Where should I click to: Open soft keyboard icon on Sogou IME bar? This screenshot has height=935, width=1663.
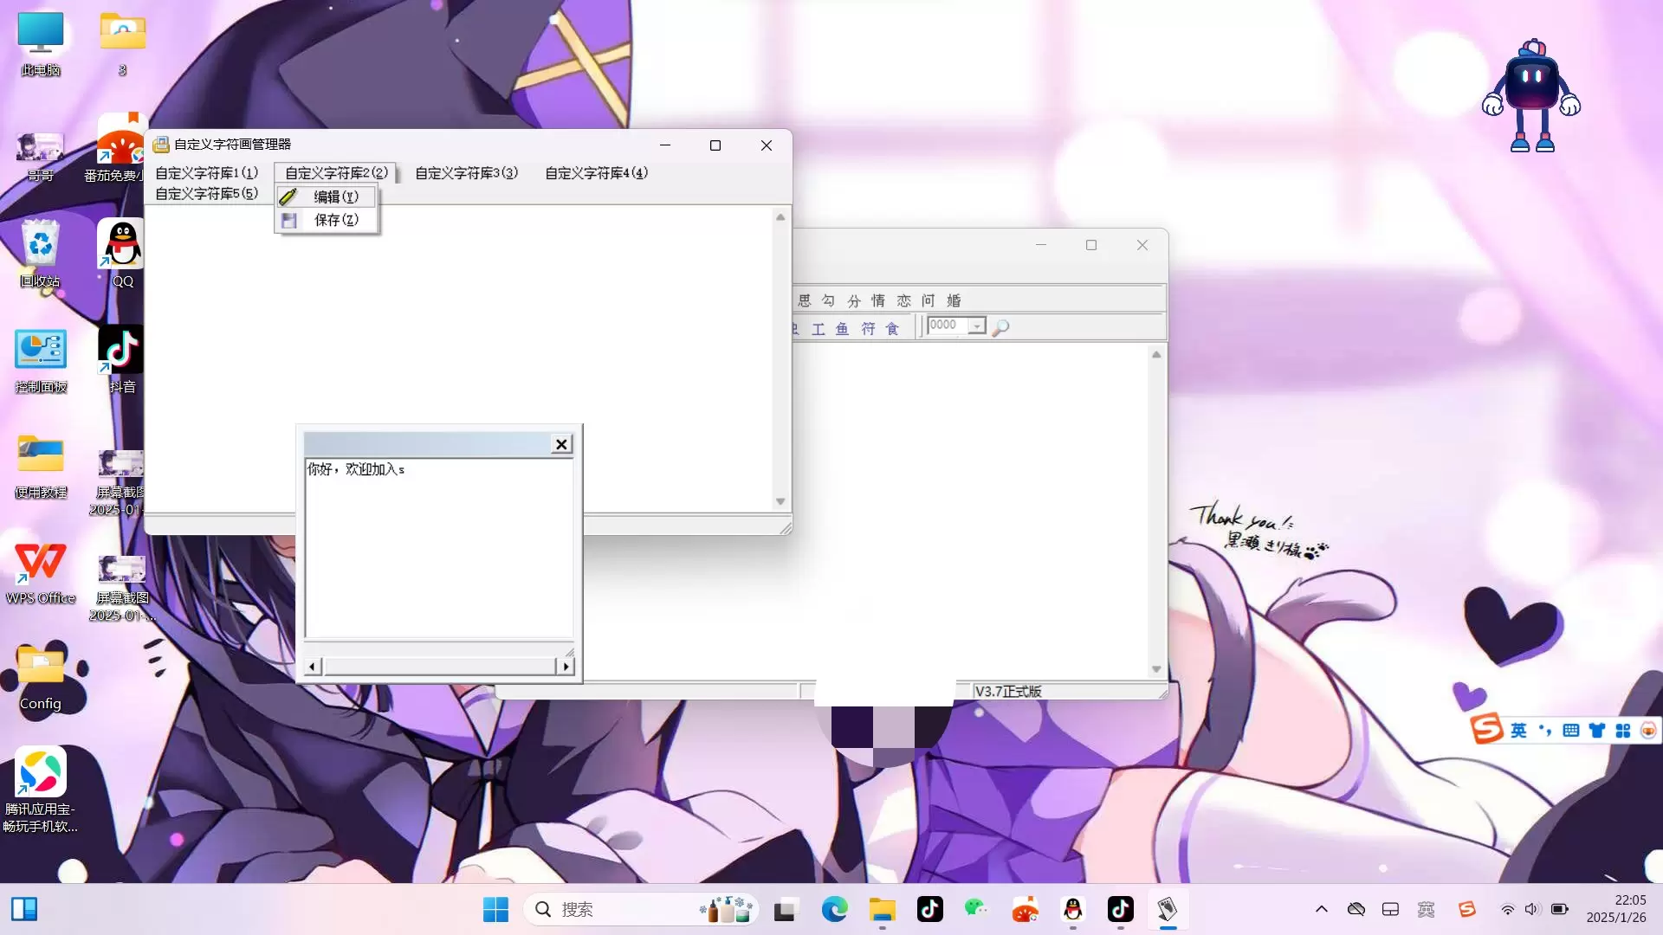(1571, 731)
